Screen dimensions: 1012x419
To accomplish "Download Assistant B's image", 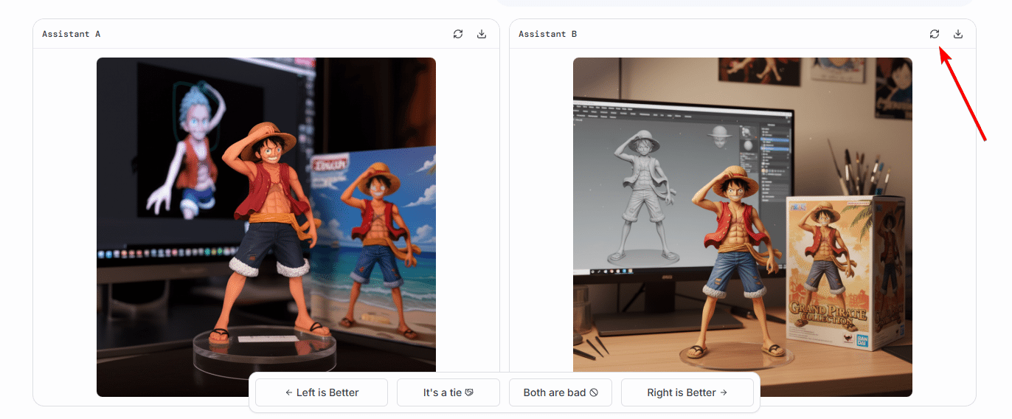I will pos(958,34).
